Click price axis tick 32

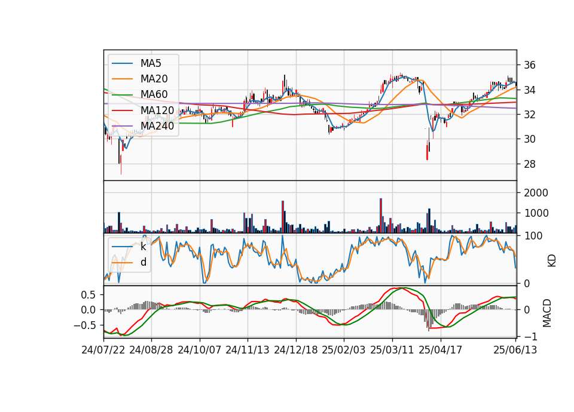[530, 115]
